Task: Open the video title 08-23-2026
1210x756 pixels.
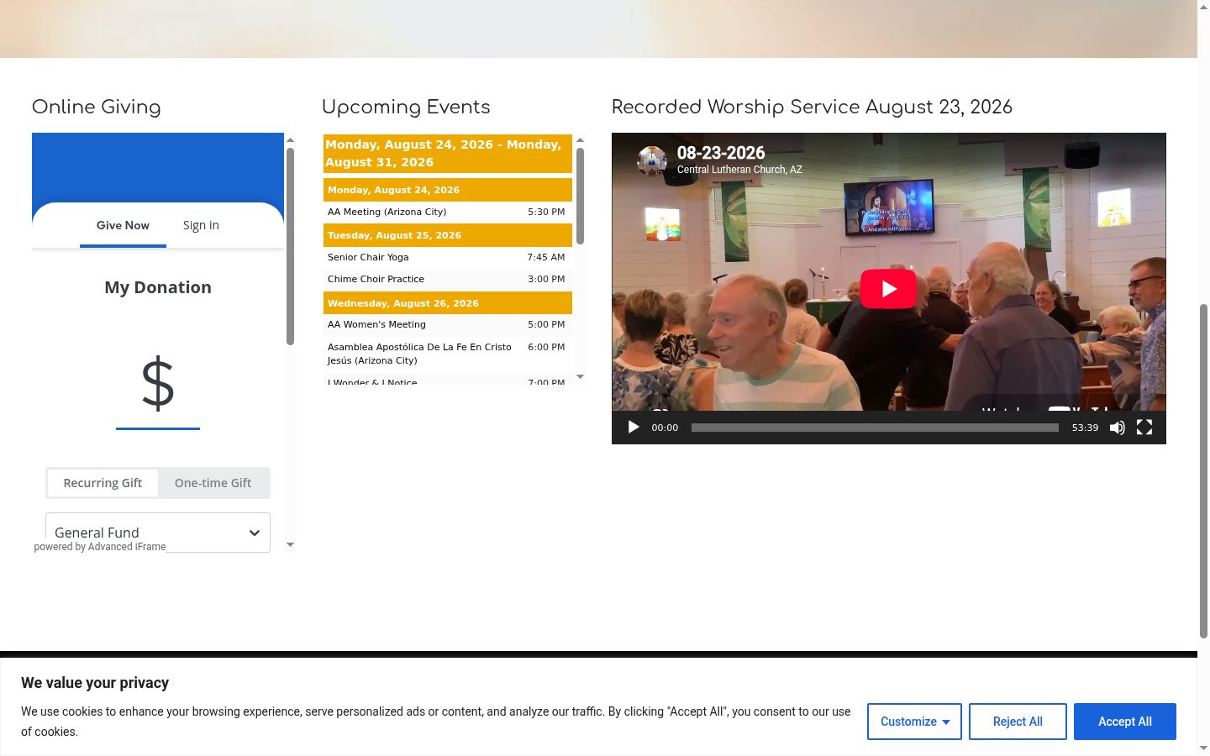Action: point(721,153)
